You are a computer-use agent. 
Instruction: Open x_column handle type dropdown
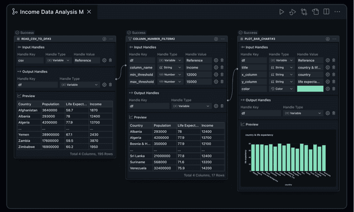(x=282, y=75)
